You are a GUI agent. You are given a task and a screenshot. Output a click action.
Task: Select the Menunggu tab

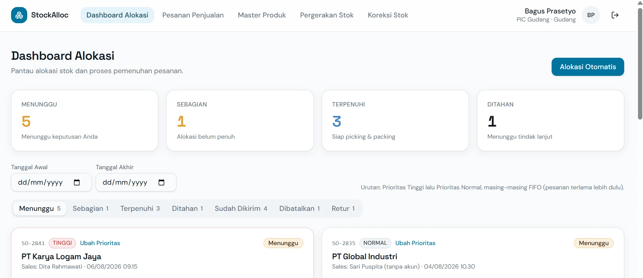pos(40,208)
